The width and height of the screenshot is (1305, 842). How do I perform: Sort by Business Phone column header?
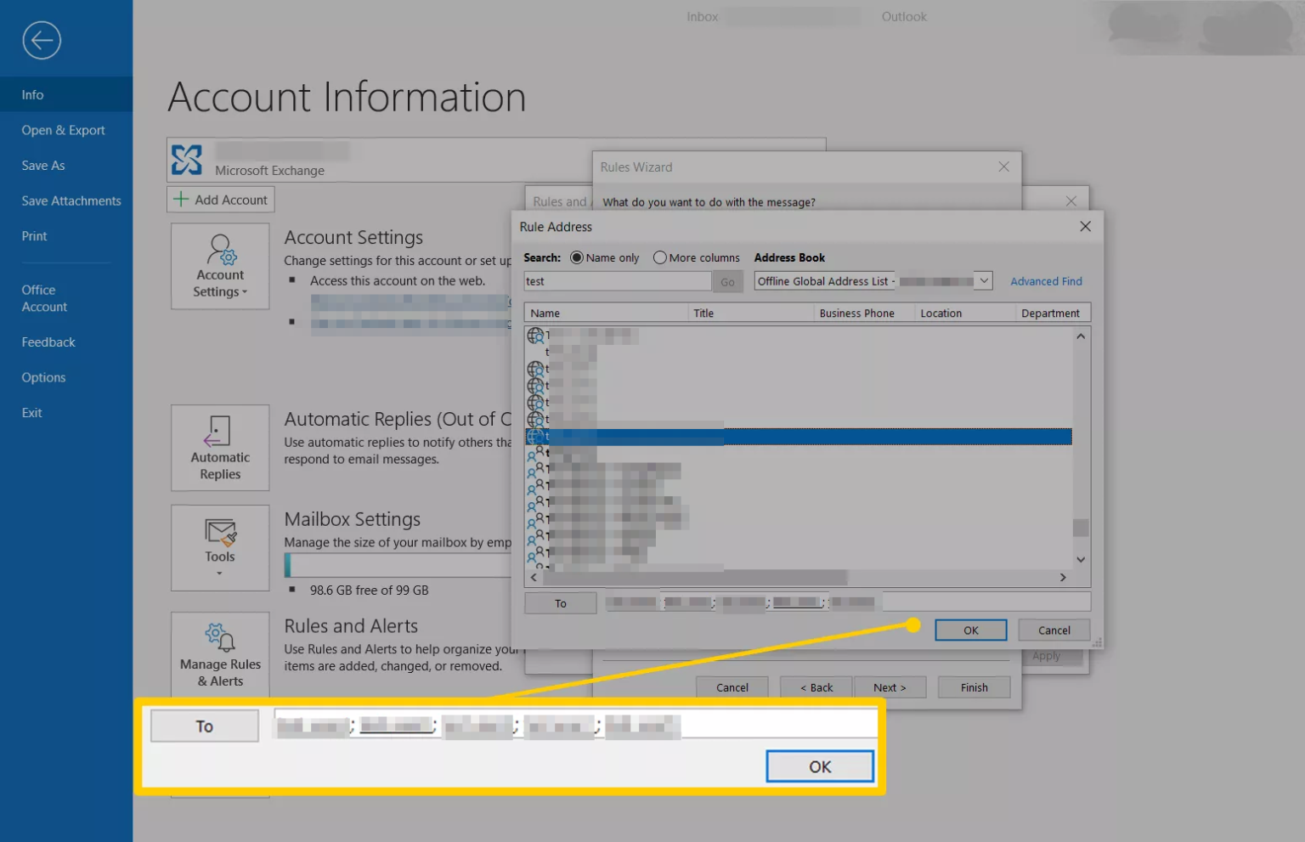pos(863,313)
